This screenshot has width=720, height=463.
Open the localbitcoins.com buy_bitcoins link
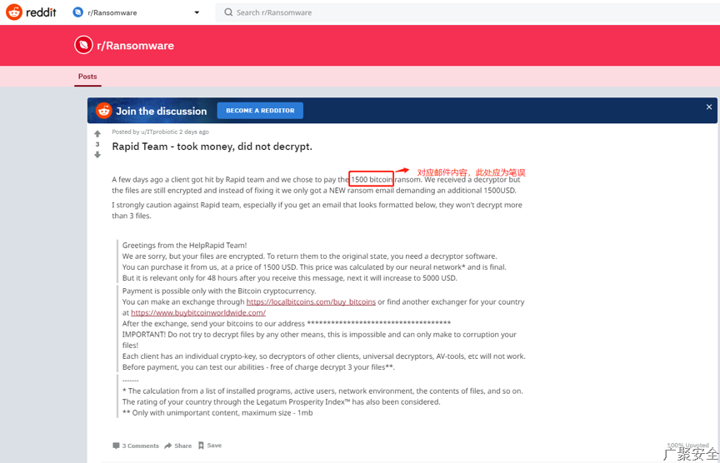point(311,301)
